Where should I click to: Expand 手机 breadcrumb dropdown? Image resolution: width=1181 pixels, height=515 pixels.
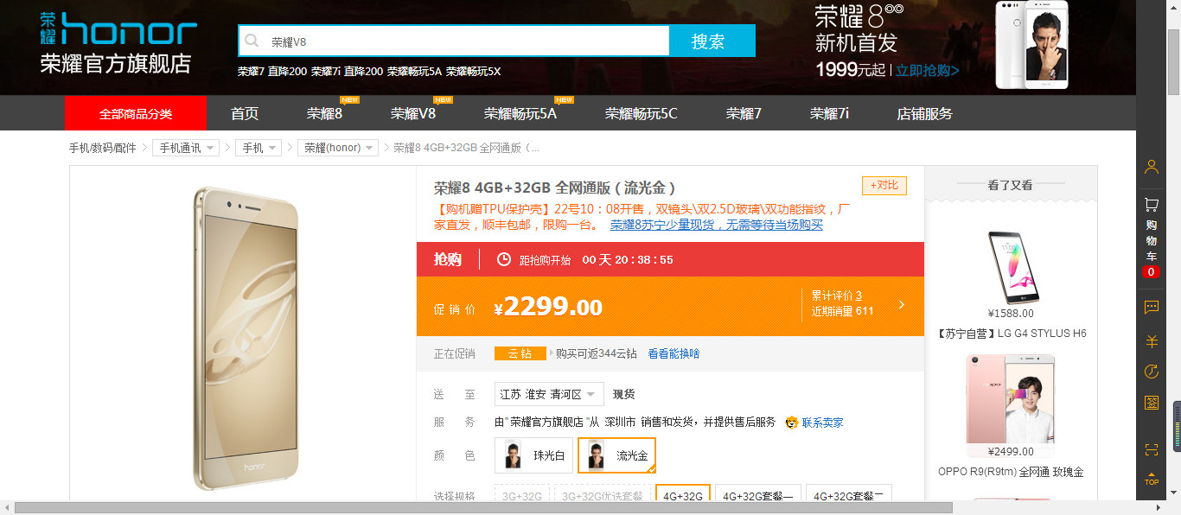259,148
